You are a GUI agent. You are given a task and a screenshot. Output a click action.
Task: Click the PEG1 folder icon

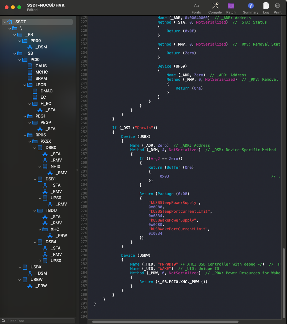[x=30, y=116]
